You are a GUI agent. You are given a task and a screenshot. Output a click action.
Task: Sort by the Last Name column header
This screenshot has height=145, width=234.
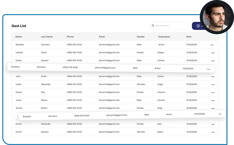pos(47,37)
